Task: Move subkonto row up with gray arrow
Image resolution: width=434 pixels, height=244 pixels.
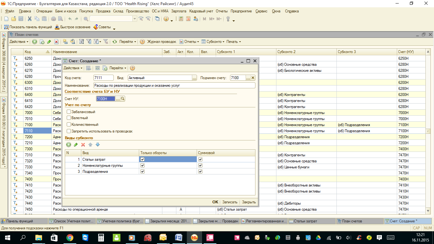Action: pos(91,145)
